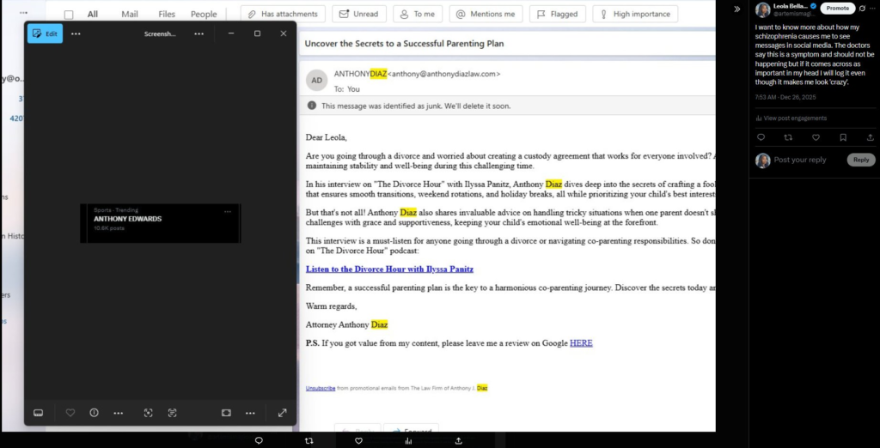This screenshot has width=880, height=448.
Task: Select the mail list select-all checkbox
Action: 69,15
